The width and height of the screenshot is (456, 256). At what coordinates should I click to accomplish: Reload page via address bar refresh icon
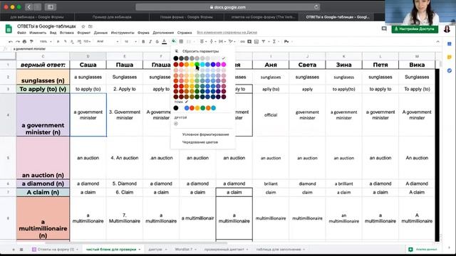tap(316, 7)
